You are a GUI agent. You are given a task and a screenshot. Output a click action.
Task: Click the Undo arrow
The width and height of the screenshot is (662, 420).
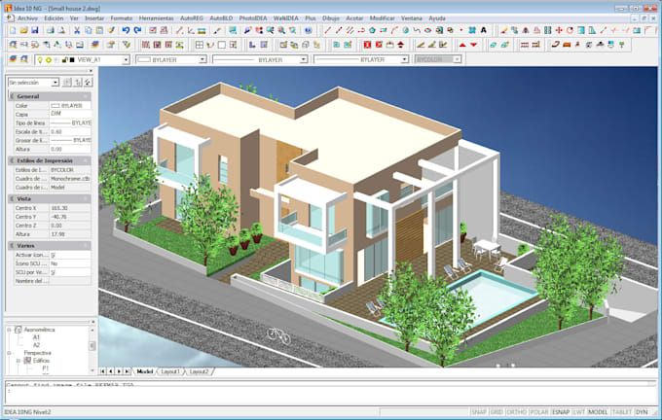click(126, 30)
